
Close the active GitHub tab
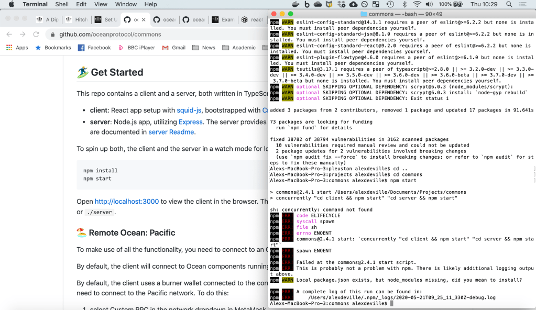[143, 20]
